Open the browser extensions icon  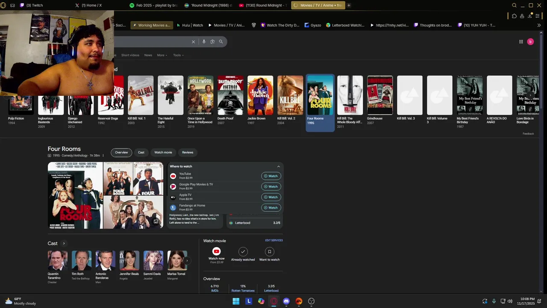[x=514, y=16]
